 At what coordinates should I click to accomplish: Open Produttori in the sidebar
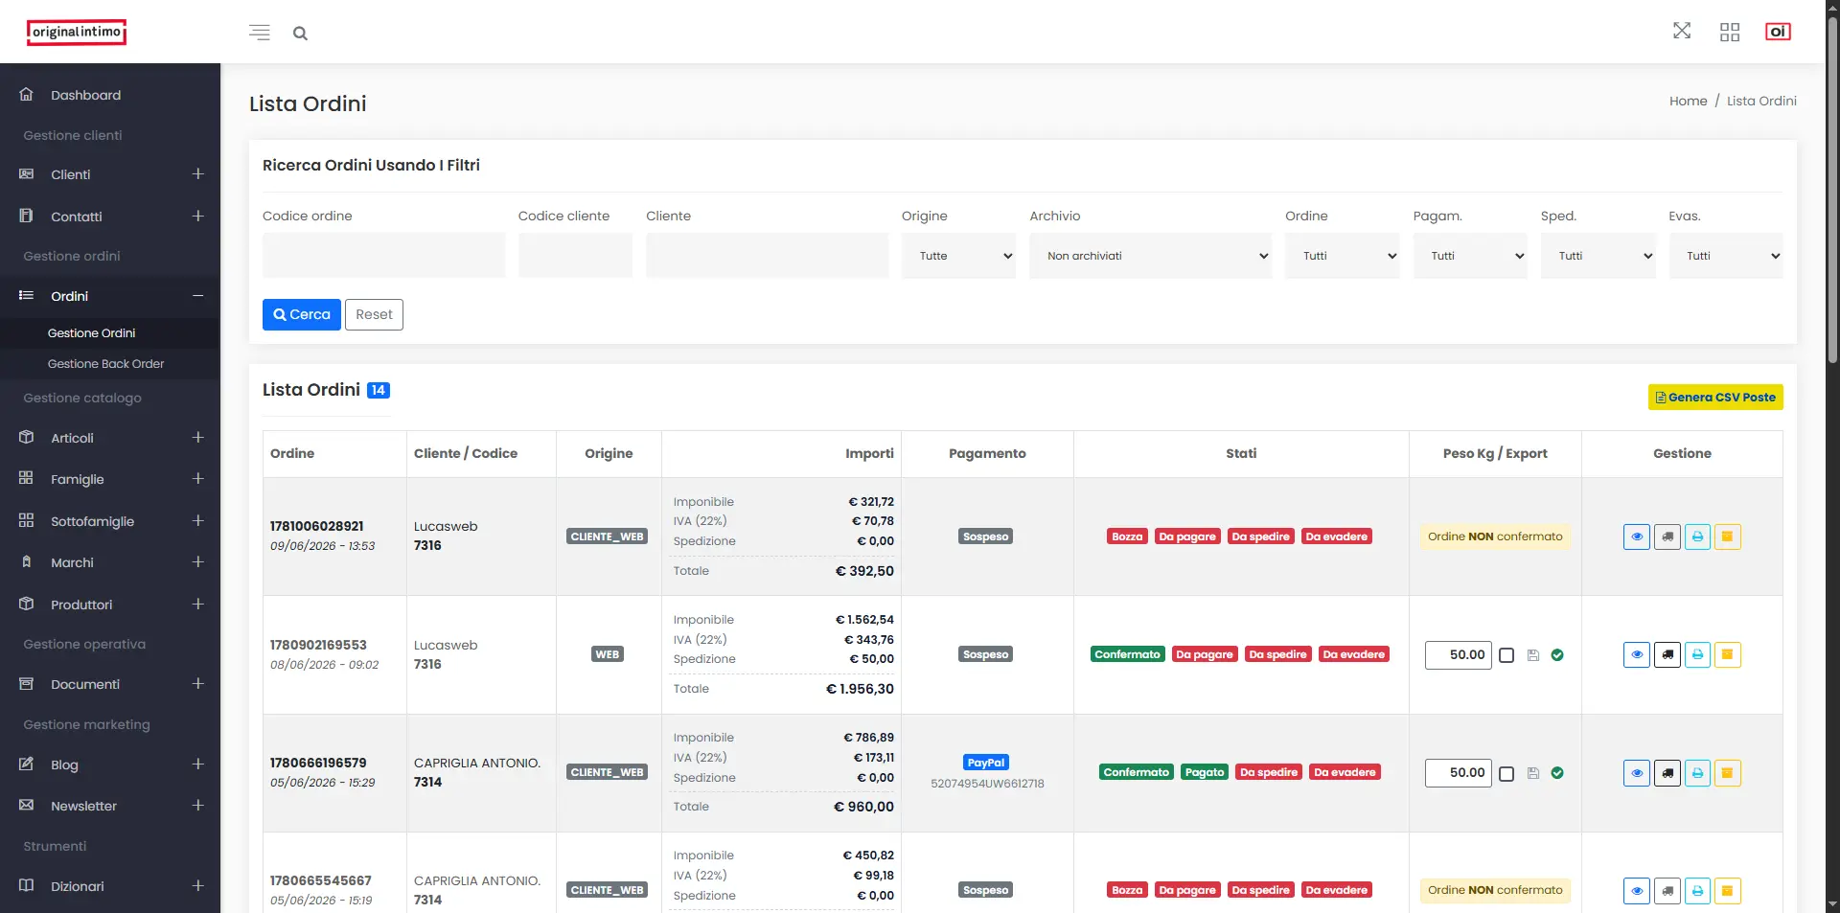110,605
